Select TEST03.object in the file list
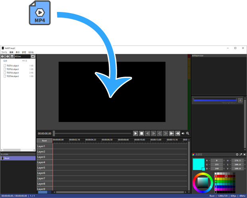The image size is (247, 198). (x=13, y=73)
